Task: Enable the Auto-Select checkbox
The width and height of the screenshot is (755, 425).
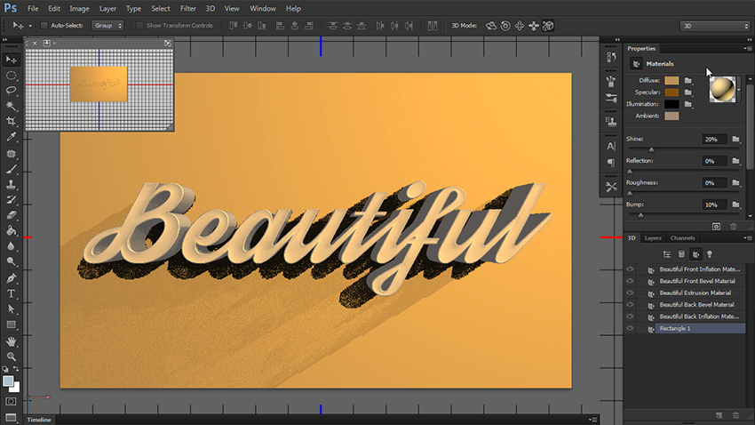Action: tap(44, 26)
